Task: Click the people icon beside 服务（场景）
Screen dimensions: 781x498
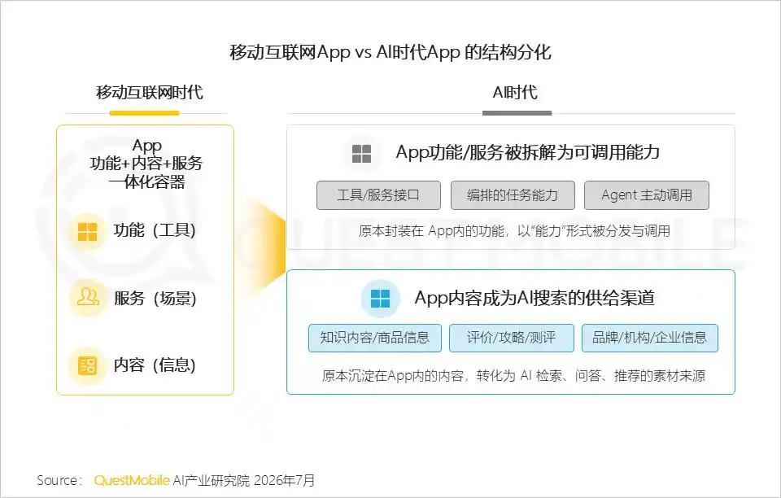Action: coord(88,297)
